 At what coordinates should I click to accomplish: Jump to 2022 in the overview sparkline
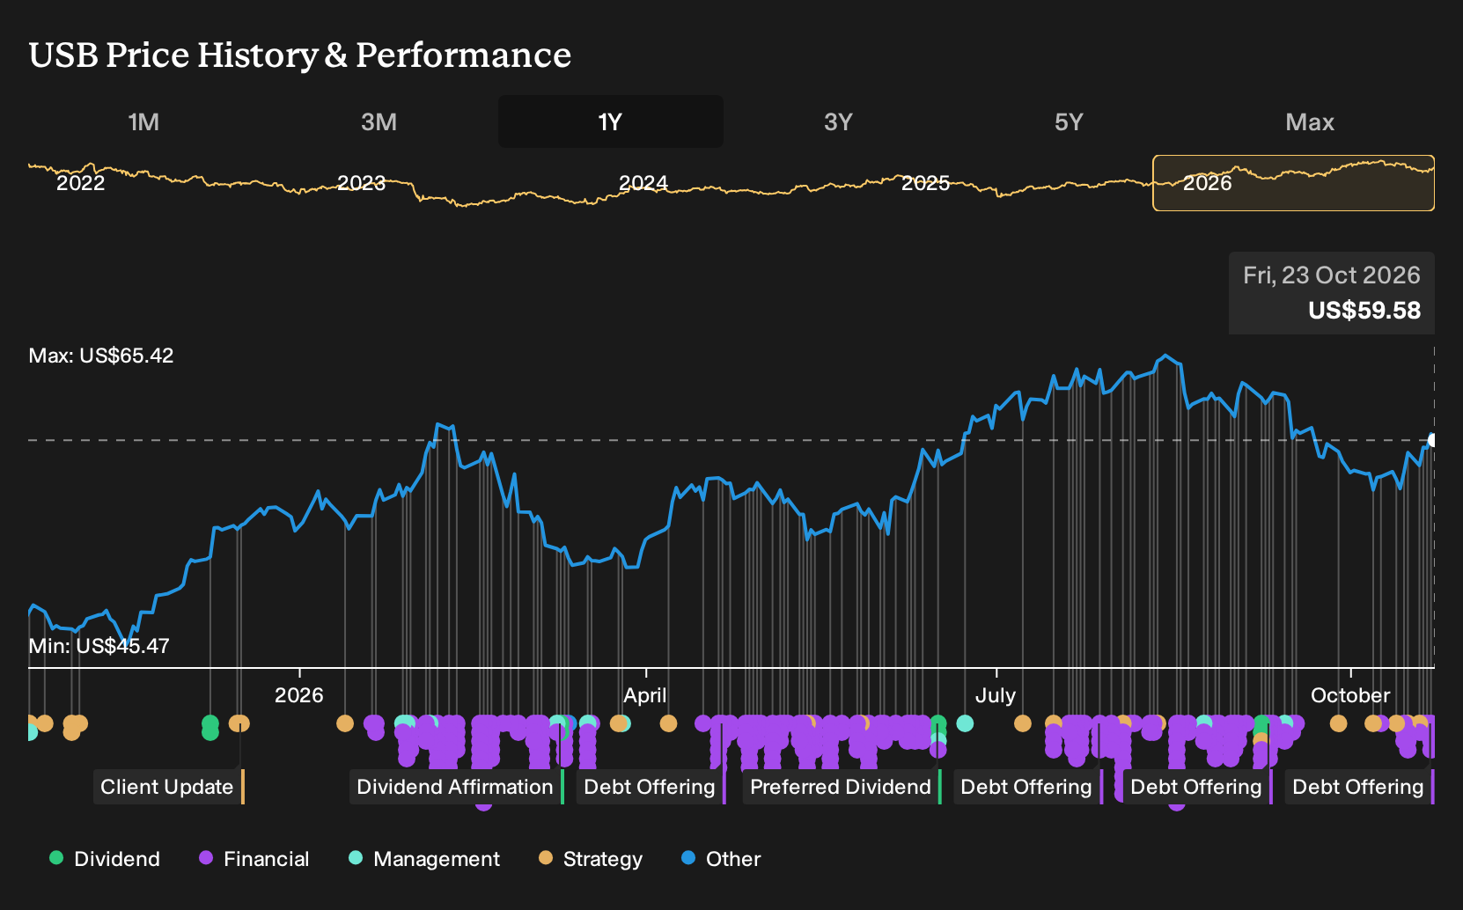(x=80, y=183)
